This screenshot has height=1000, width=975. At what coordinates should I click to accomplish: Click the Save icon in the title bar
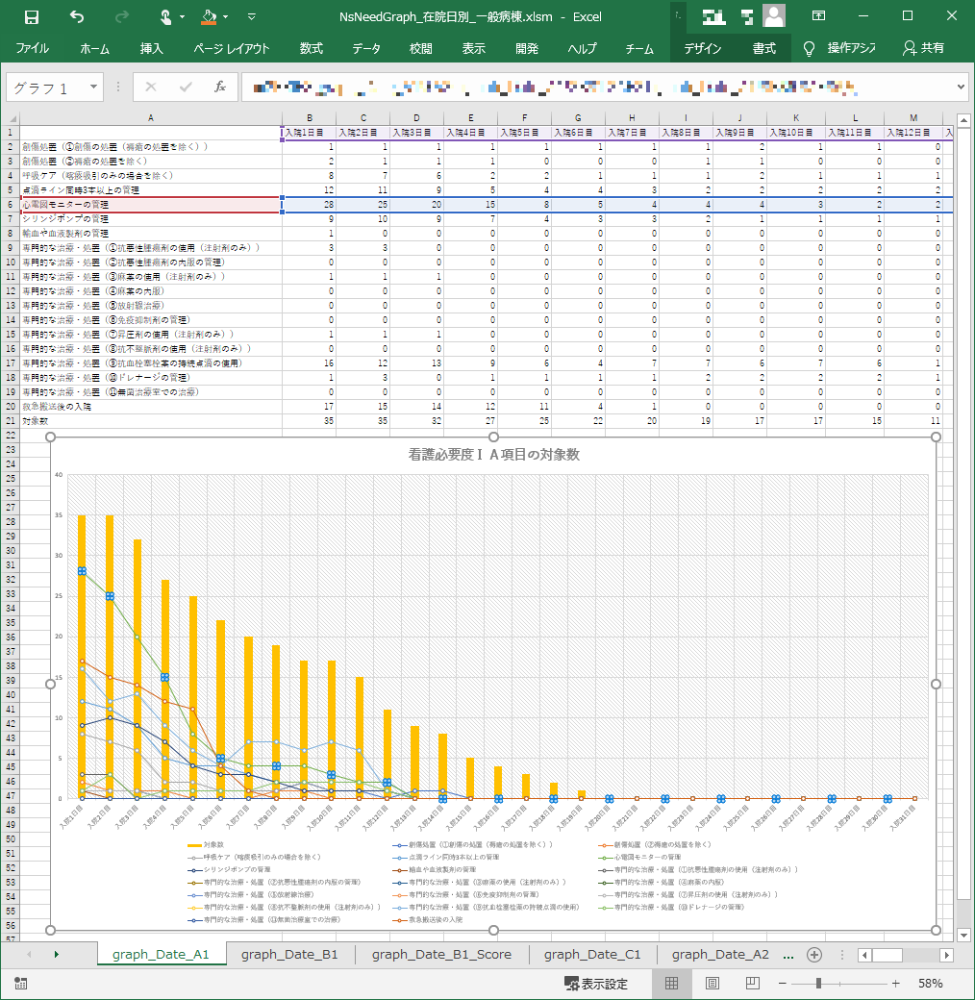(31, 16)
